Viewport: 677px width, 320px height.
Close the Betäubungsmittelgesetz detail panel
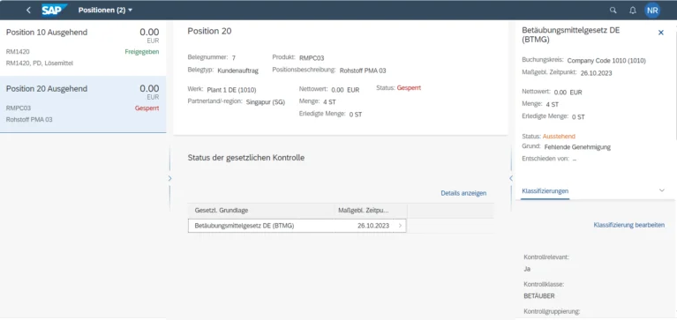pyautogui.click(x=660, y=33)
